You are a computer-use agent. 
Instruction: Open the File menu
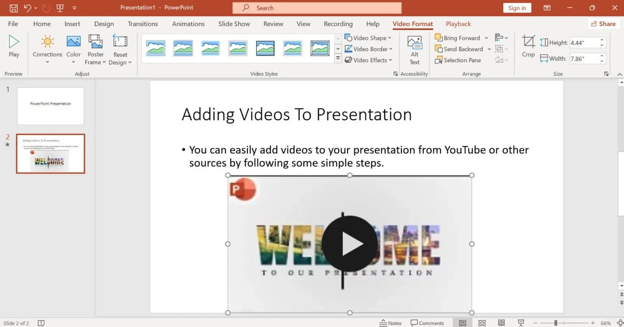(x=13, y=24)
